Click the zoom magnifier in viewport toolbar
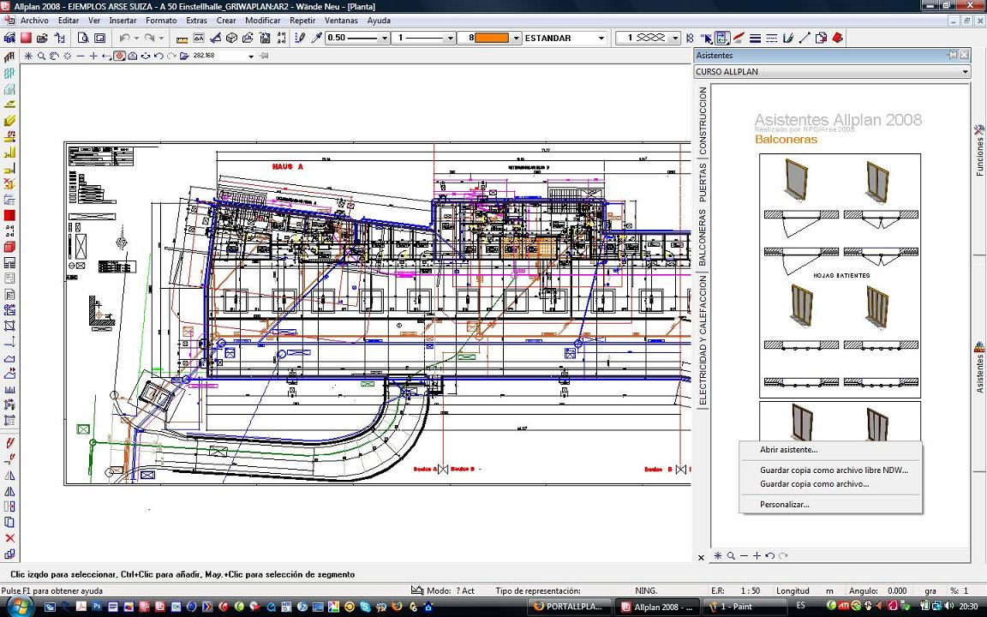This screenshot has width=987, height=617. pyautogui.click(x=41, y=56)
